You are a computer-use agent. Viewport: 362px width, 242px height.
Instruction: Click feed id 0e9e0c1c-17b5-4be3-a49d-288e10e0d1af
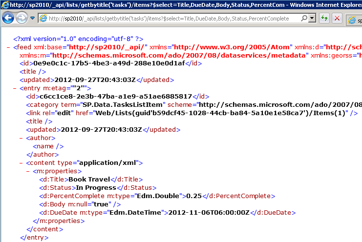pyautogui.click(x=109, y=63)
